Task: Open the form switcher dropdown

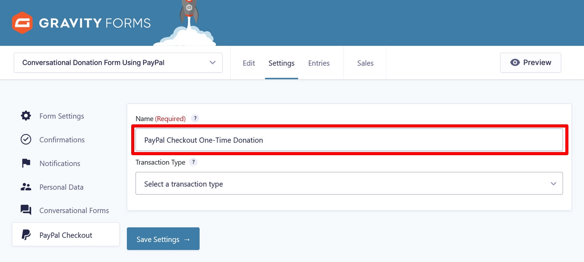Action: 118,63
